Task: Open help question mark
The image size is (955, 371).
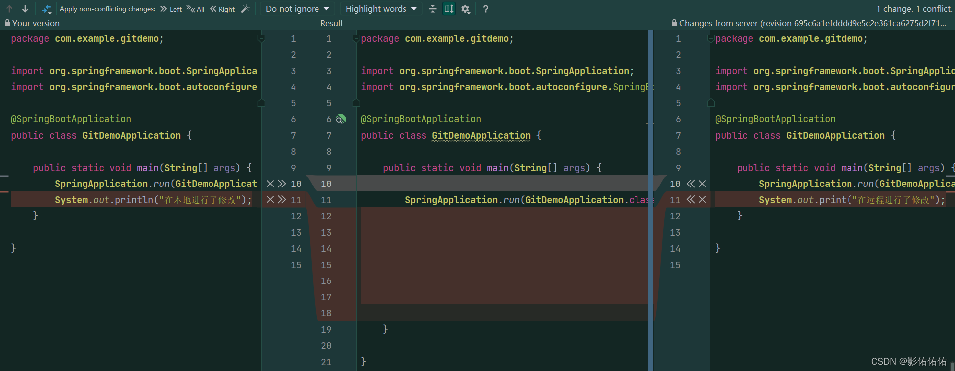Action: pos(486,9)
